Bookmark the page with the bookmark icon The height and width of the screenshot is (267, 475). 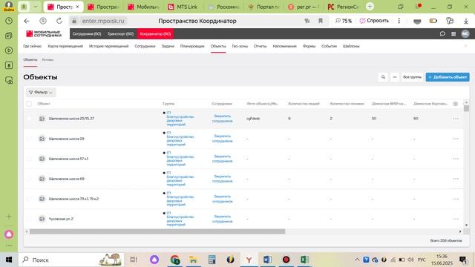point(320,21)
